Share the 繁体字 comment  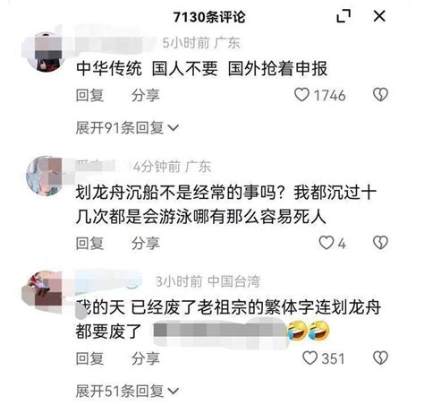pyautogui.click(x=146, y=358)
